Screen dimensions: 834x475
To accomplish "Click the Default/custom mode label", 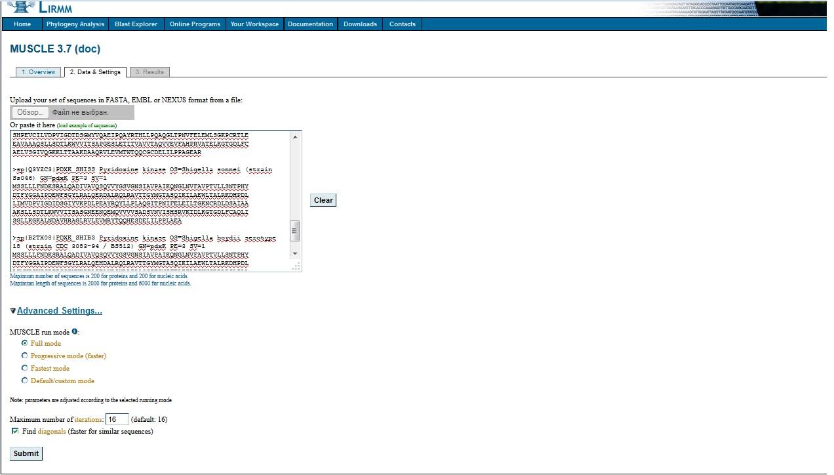I will pyautogui.click(x=62, y=381).
